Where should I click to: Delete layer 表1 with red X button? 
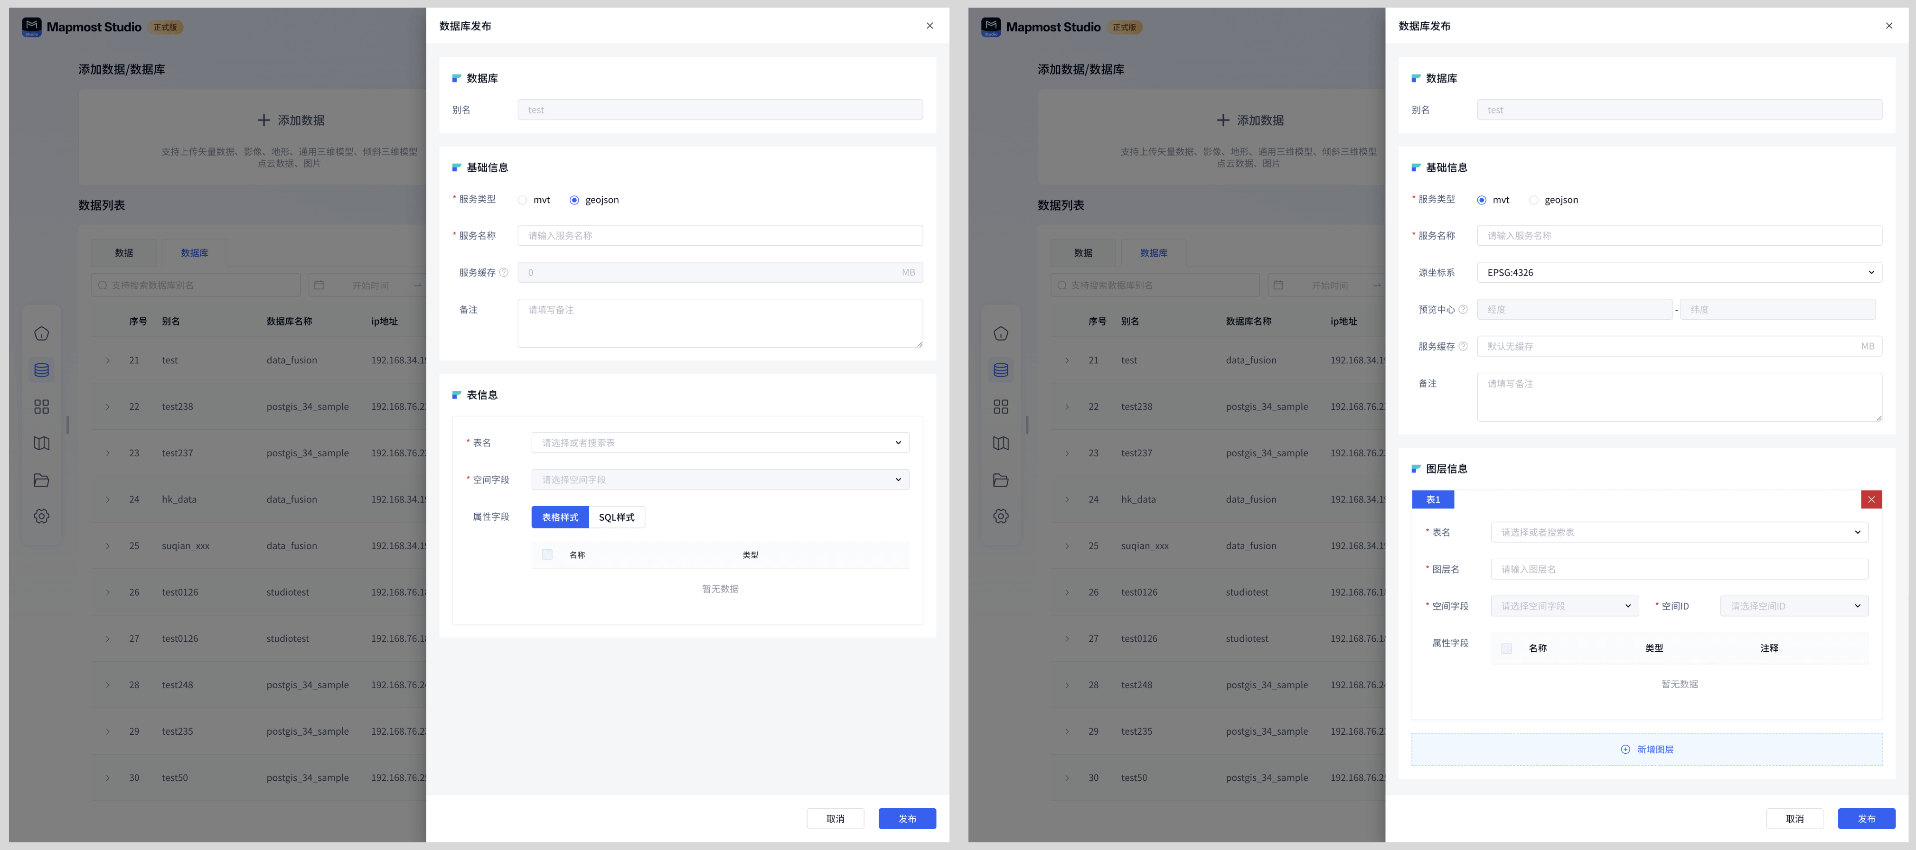pos(1870,499)
